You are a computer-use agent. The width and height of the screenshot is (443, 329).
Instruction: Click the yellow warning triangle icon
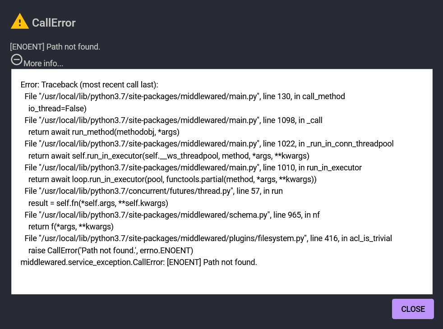tap(20, 21)
